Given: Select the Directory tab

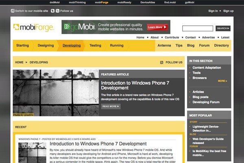Looking at the screenshot, I should click(x=222, y=45).
